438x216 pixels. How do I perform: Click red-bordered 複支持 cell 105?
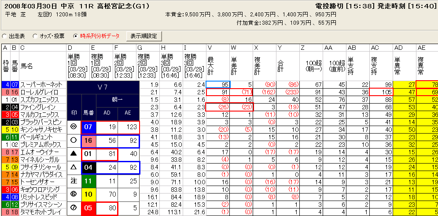[x=381, y=92]
